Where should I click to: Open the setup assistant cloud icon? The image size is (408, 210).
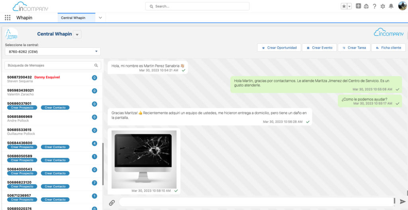366,6
